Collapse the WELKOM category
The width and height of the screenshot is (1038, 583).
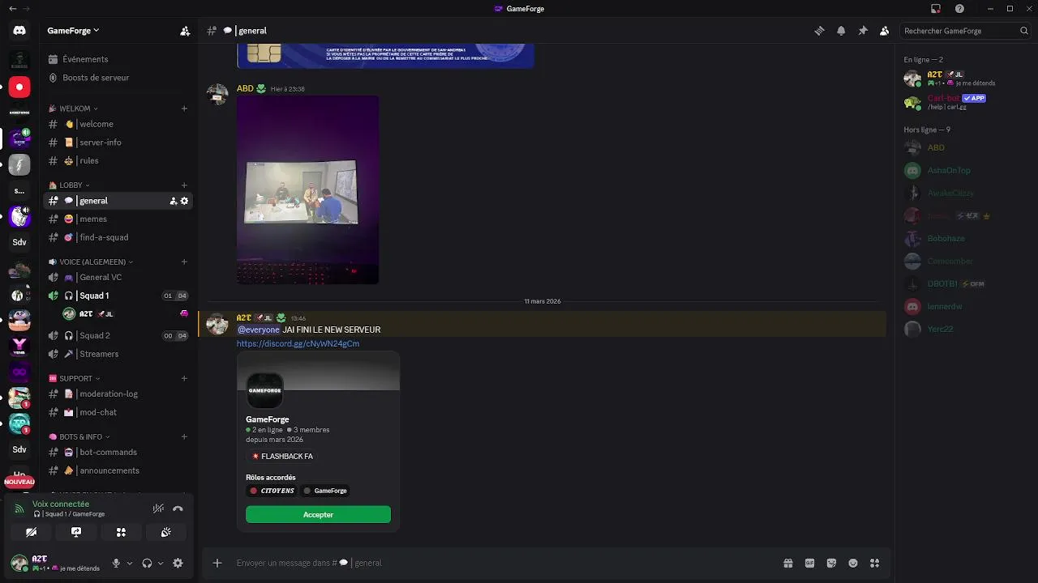(73, 109)
